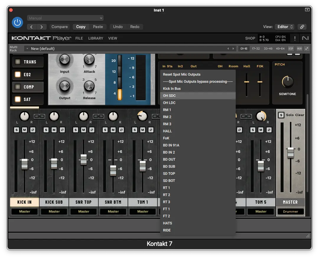Choose Kick In Bus menu entry
Viewport: 319px width, 258px height.
click(x=198, y=89)
